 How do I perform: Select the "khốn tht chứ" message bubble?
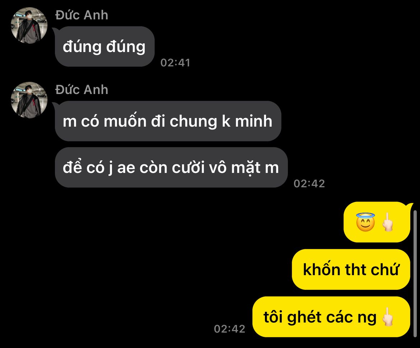click(351, 269)
